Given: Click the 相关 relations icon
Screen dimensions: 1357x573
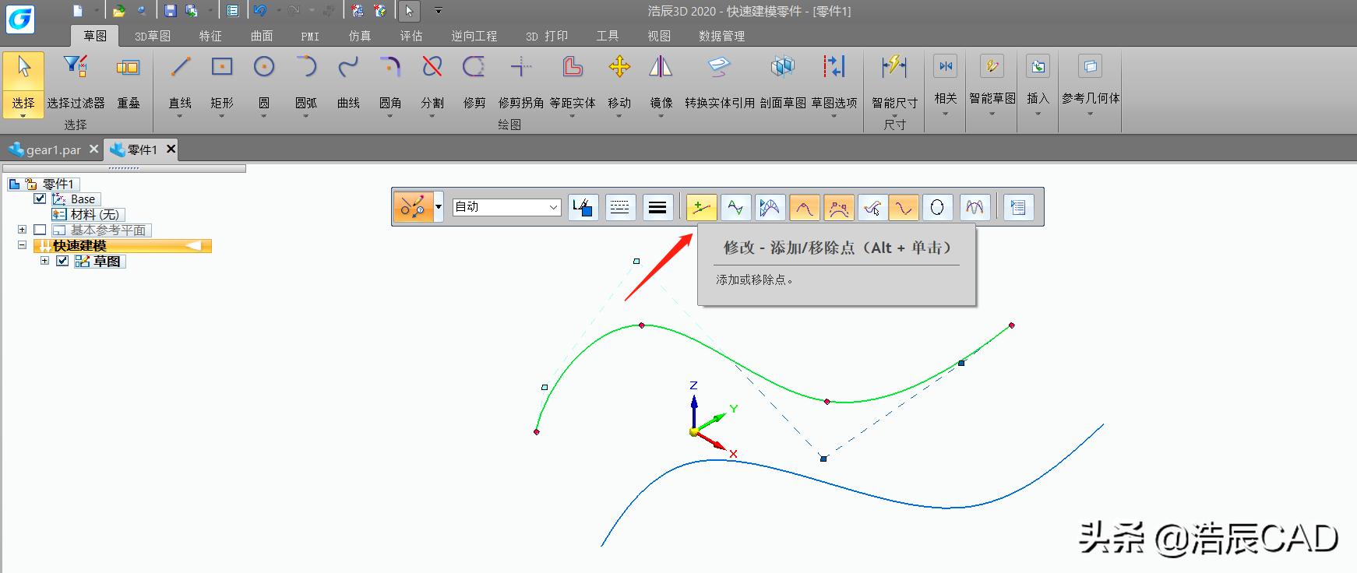Looking at the screenshot, I should click(946, 66).
